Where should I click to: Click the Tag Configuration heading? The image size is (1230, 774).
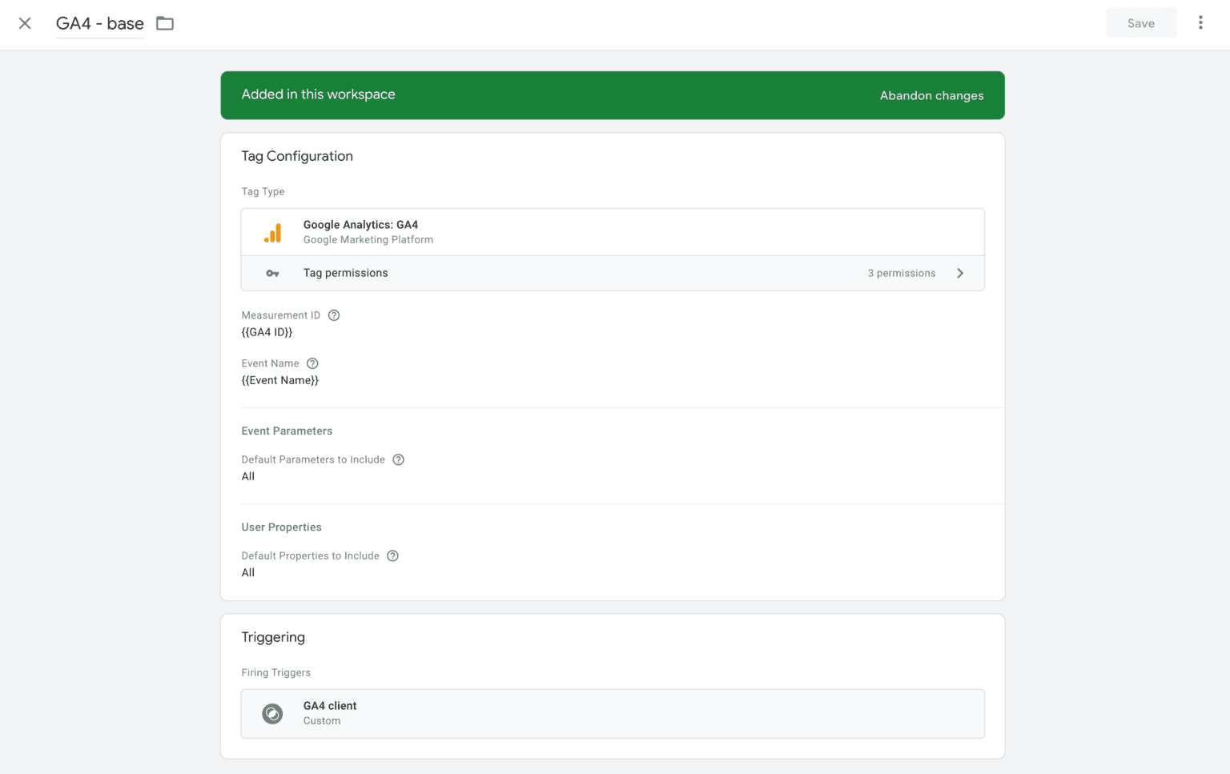[297, 156]
